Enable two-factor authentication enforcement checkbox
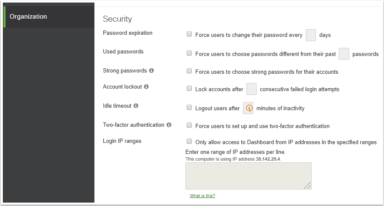This screenshot has width=384, height=206. pos(189,125)
